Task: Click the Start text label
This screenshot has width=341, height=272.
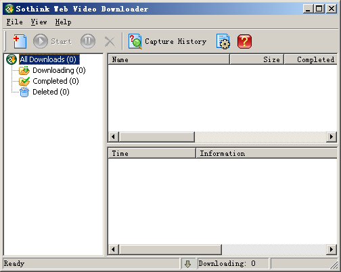Action: coord(61,41)
